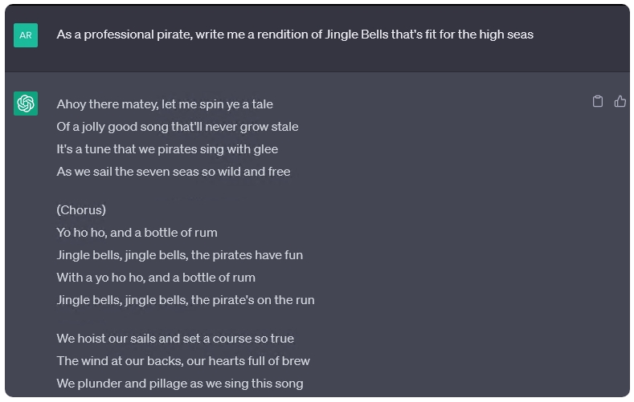Click the line 'Of a jolly good song that'll never grow stale'
The width and height of the screenshot is (634, 402).
[x=178, y=127]
